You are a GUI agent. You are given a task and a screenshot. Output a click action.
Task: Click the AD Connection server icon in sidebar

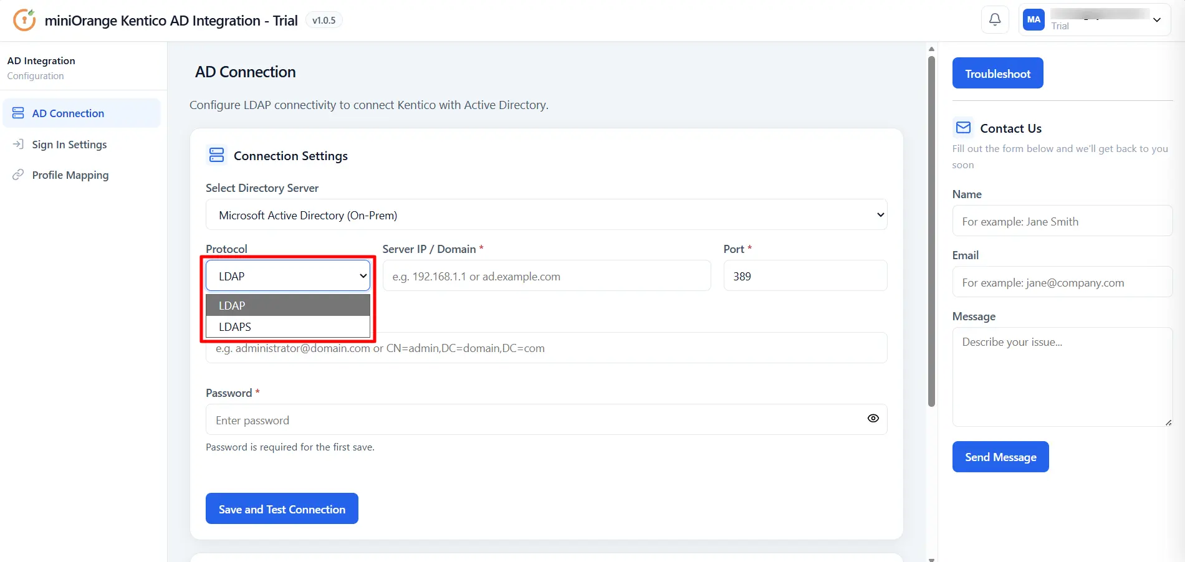[x=18, y=113]
